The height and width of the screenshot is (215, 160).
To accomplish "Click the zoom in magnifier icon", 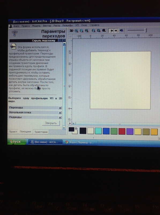I will tap(76, 31).
